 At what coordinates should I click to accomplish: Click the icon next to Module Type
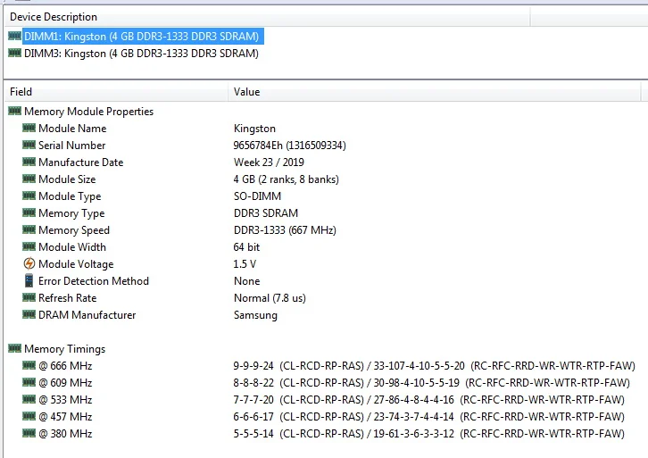tap(29, 196)
